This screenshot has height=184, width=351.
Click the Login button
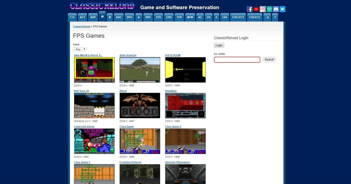pyautogui.click(x=219, y=45)
